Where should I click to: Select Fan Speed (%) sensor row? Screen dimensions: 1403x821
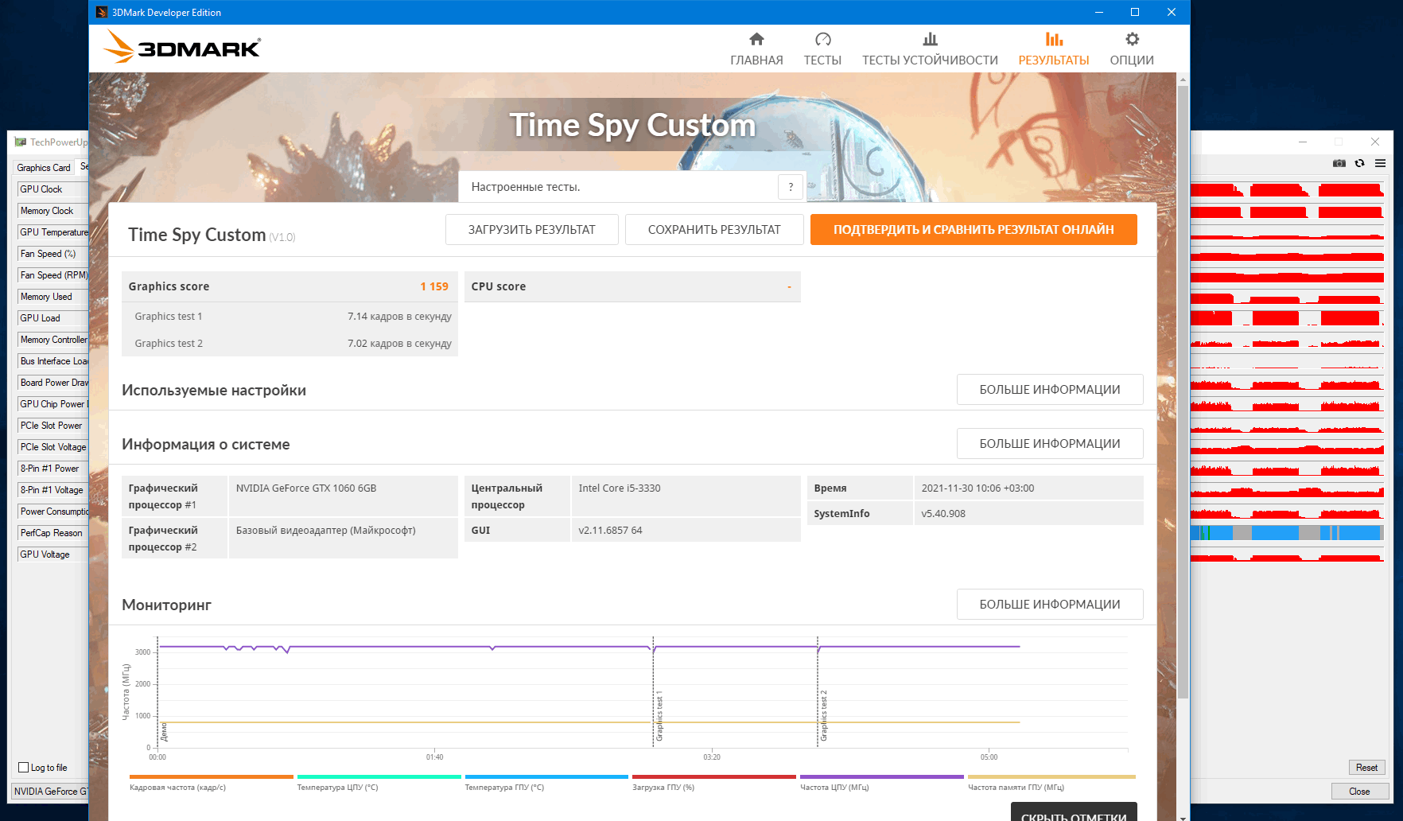coord(52,254)
